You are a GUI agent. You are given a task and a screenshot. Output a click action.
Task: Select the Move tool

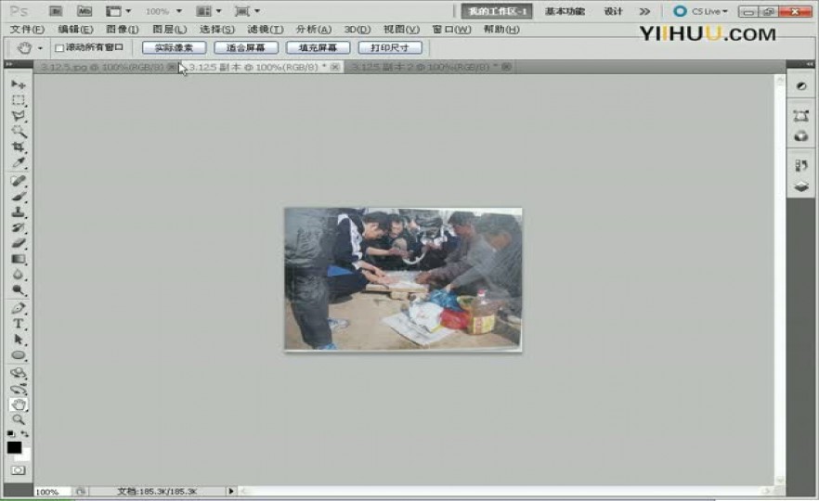pos(19,84)
